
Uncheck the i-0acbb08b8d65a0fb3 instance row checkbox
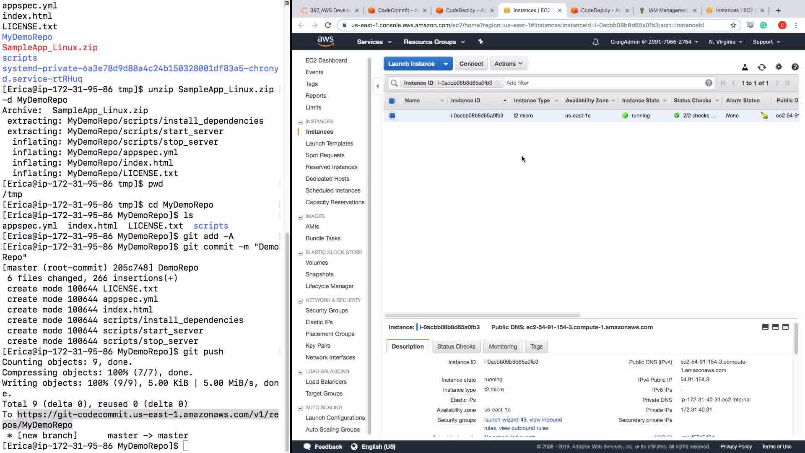(392, 116)
